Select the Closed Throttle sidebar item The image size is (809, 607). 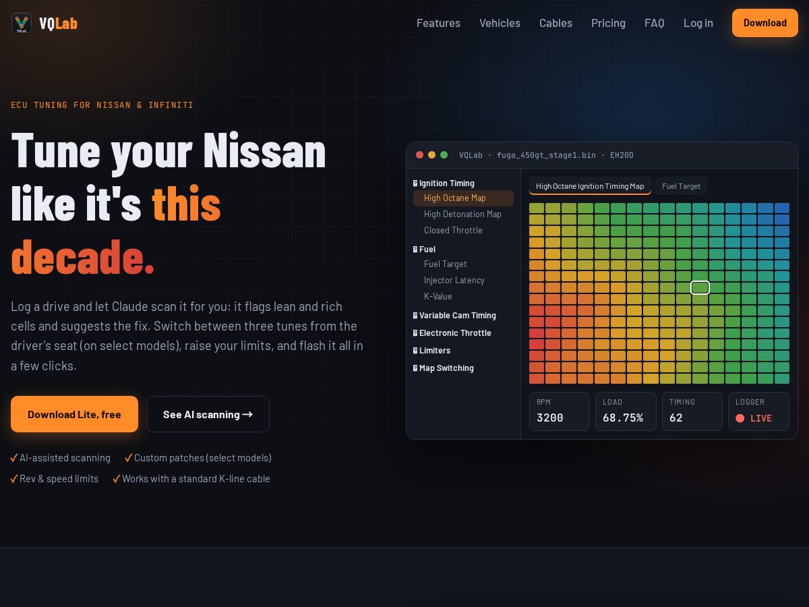point(463,231)
